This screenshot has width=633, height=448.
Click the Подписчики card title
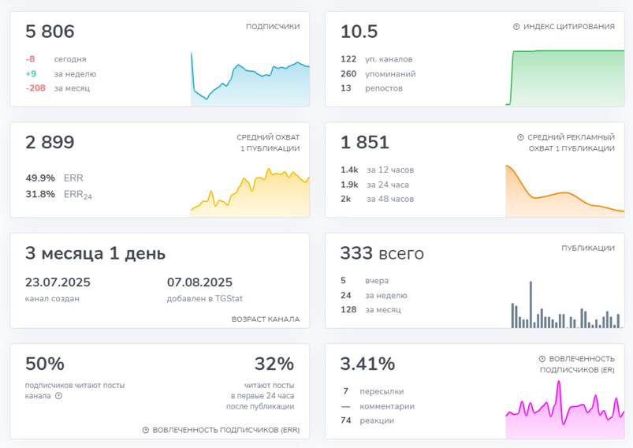[x=273, y=26]
